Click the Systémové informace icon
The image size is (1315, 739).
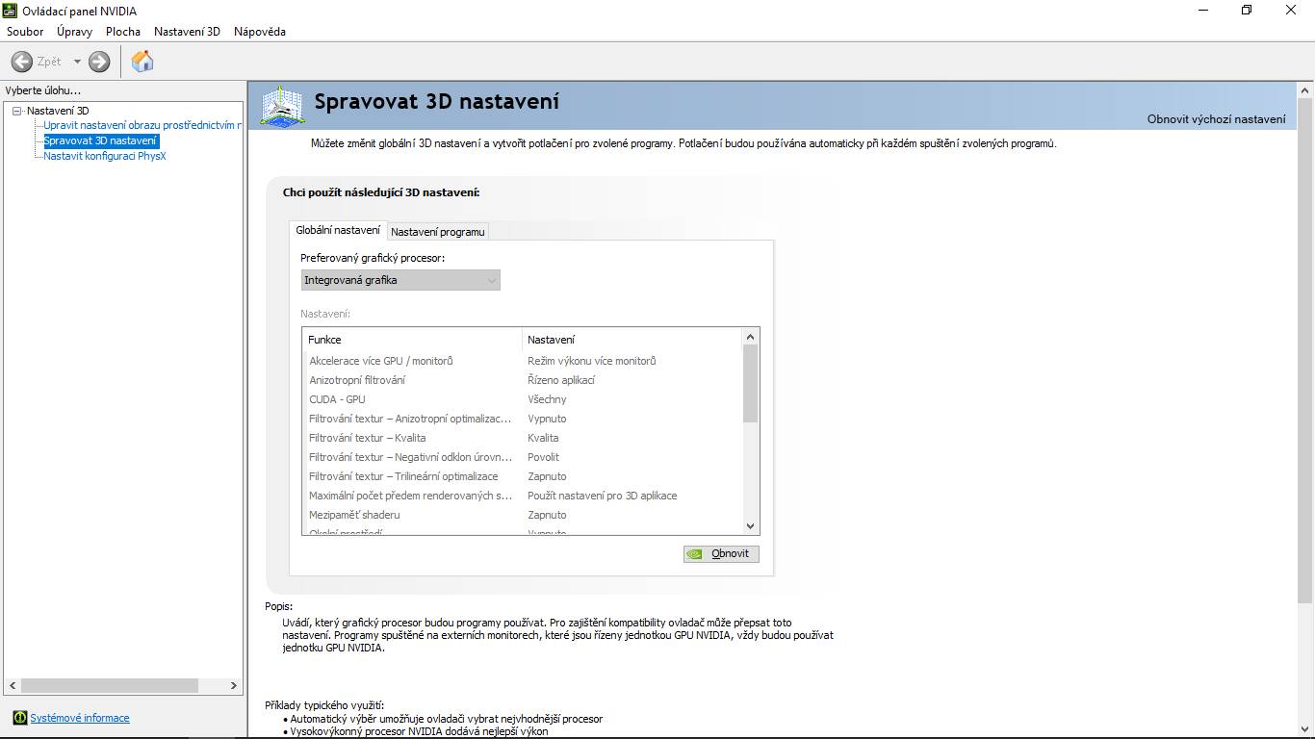pyautogui.click(x=20, y=718)
